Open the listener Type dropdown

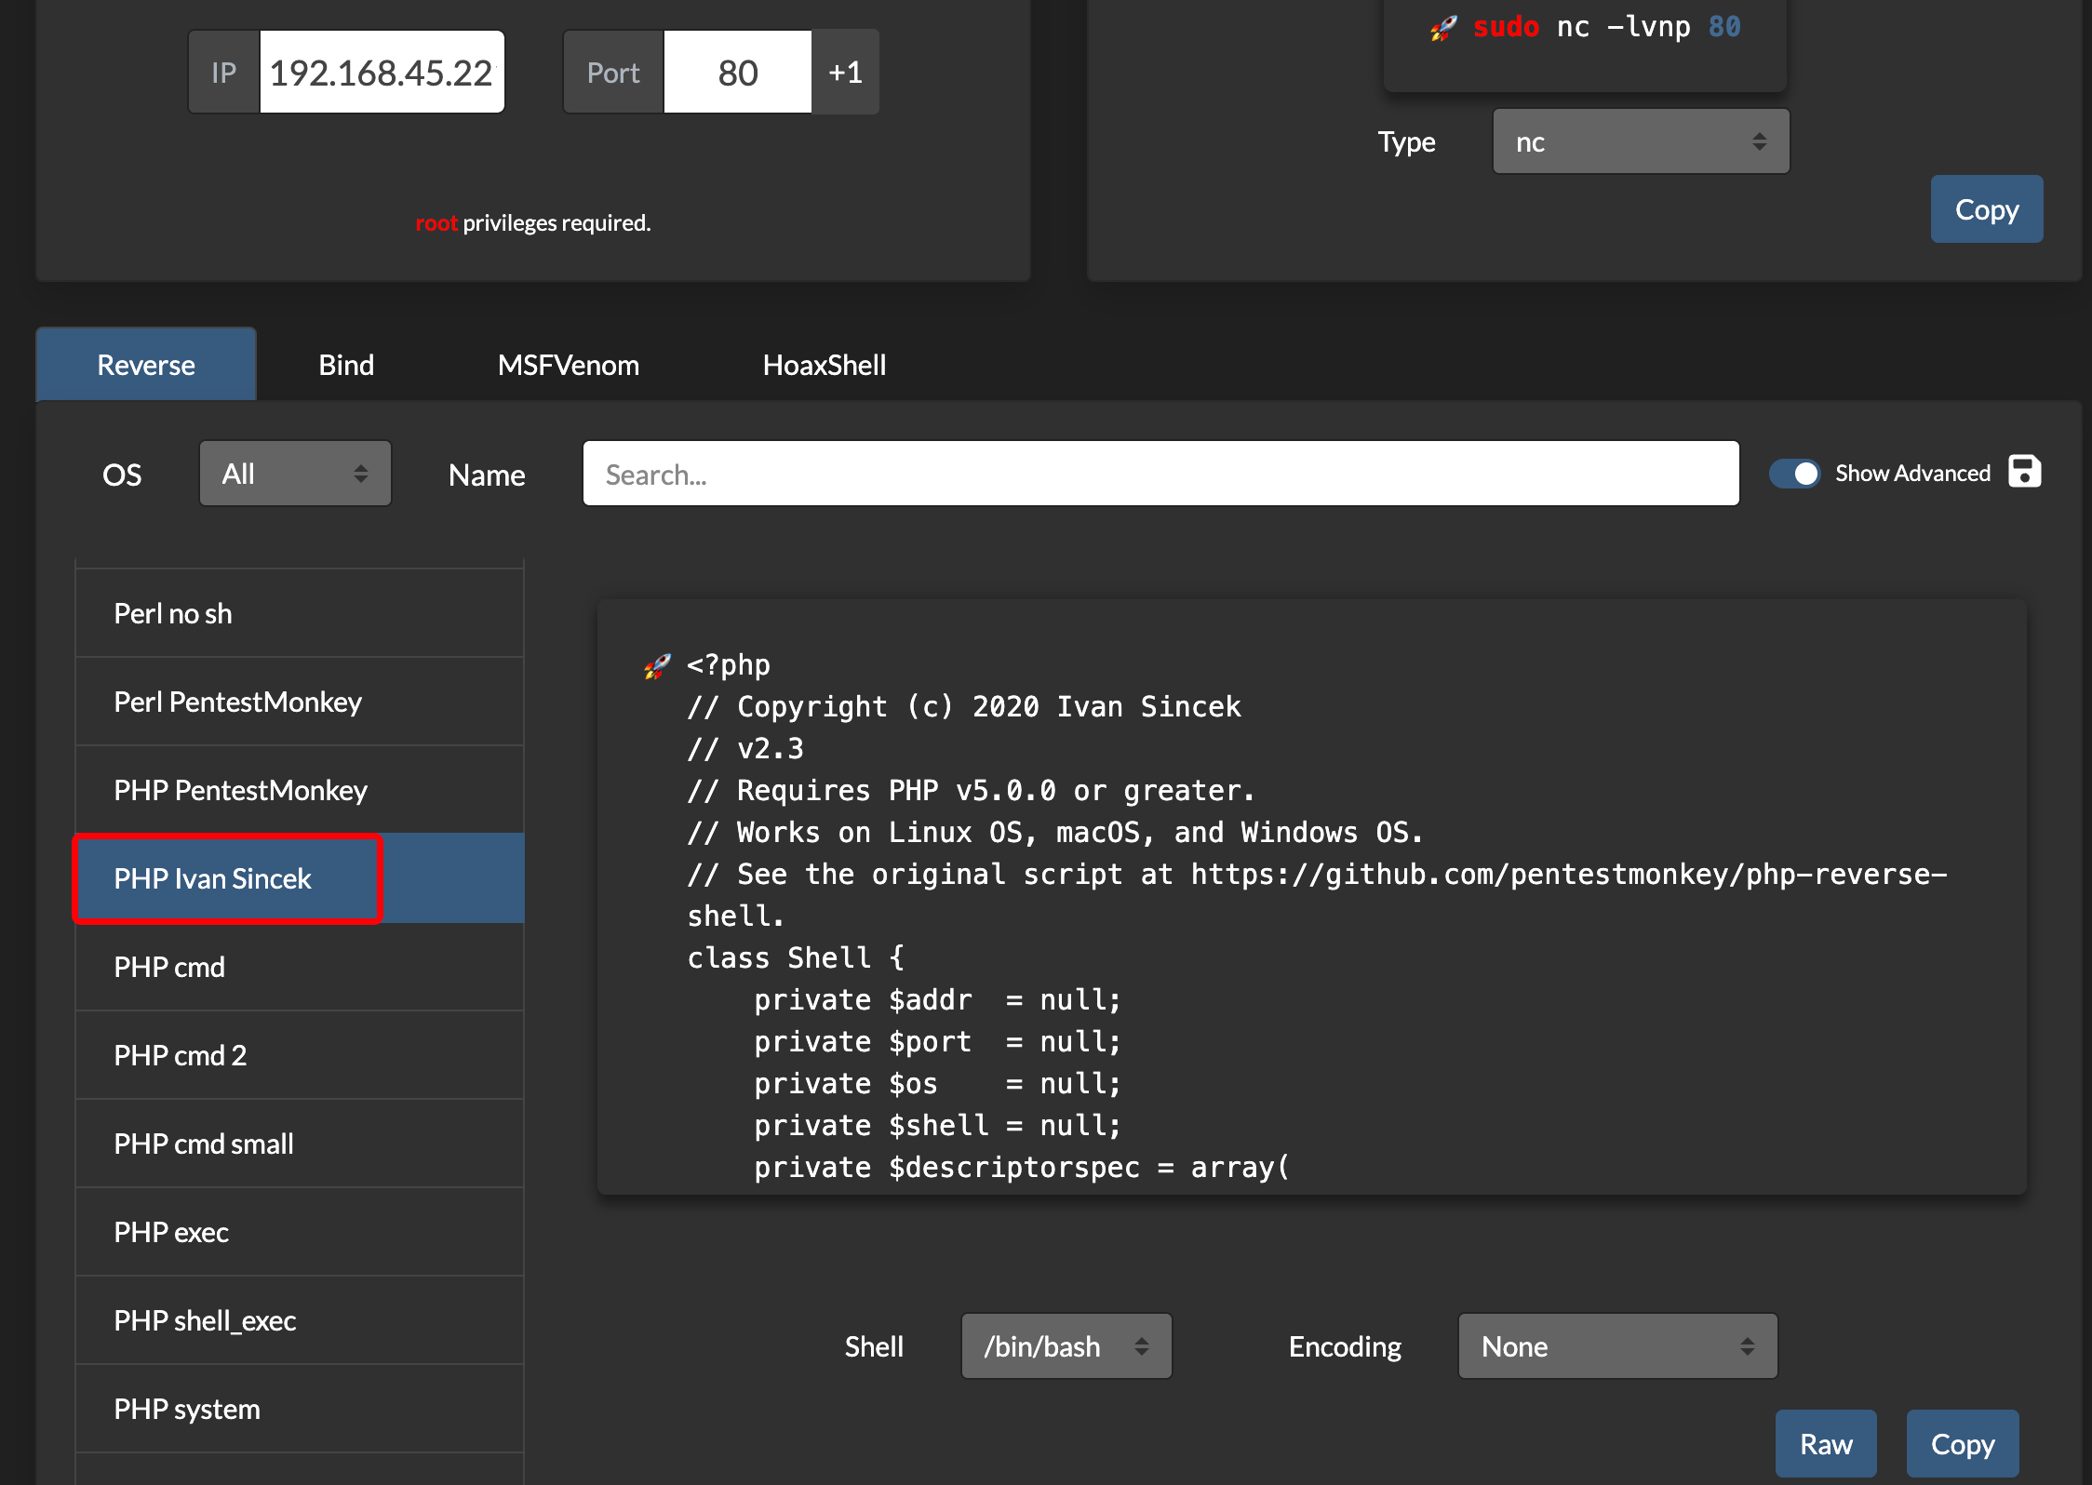click(1641, 142)
